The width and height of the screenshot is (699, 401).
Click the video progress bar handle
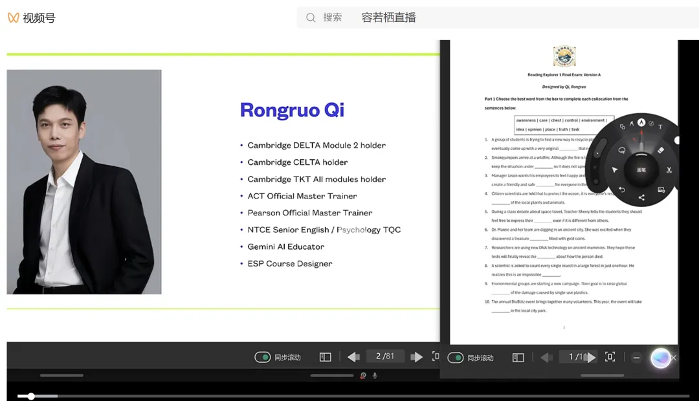click(31, 396)
